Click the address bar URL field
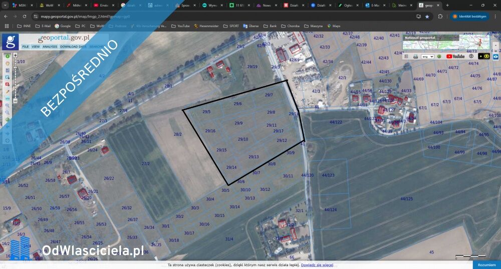This screenshot has height=269, width=501. click(223, 17)
